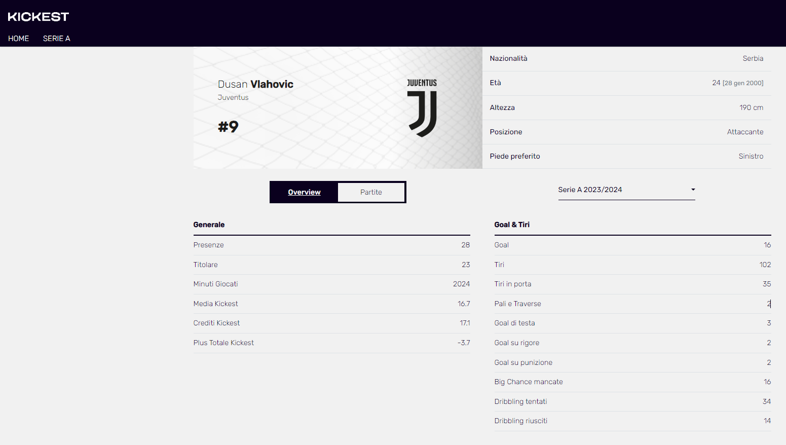Viewport: 786px width, 445px height.
Task: Click the #9 shirt number
Action: coord(228,126)
